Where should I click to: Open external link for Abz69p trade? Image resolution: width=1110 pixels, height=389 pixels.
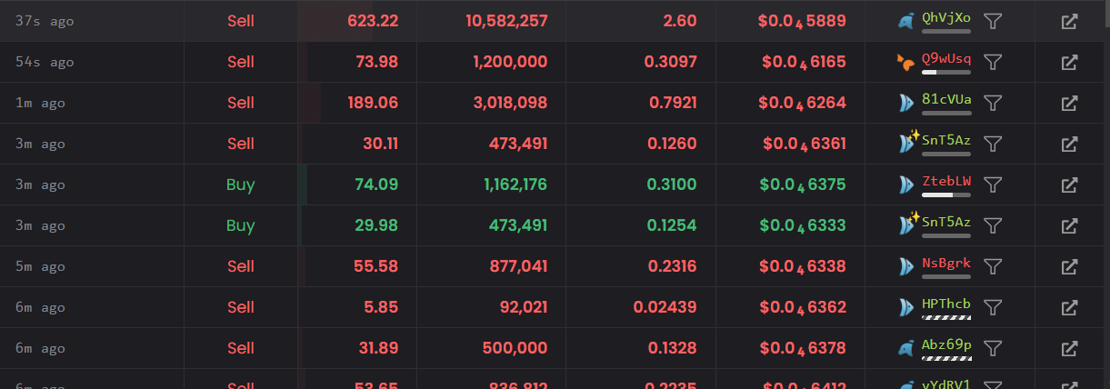(x=1070, y=348)
